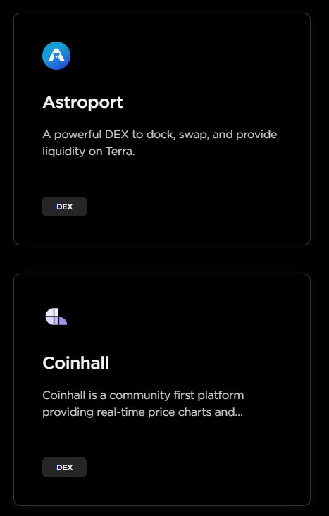Click the word 'Terra' in Astroport description
This screenshot has height=516, width=329.
click(x=119, y=152)
